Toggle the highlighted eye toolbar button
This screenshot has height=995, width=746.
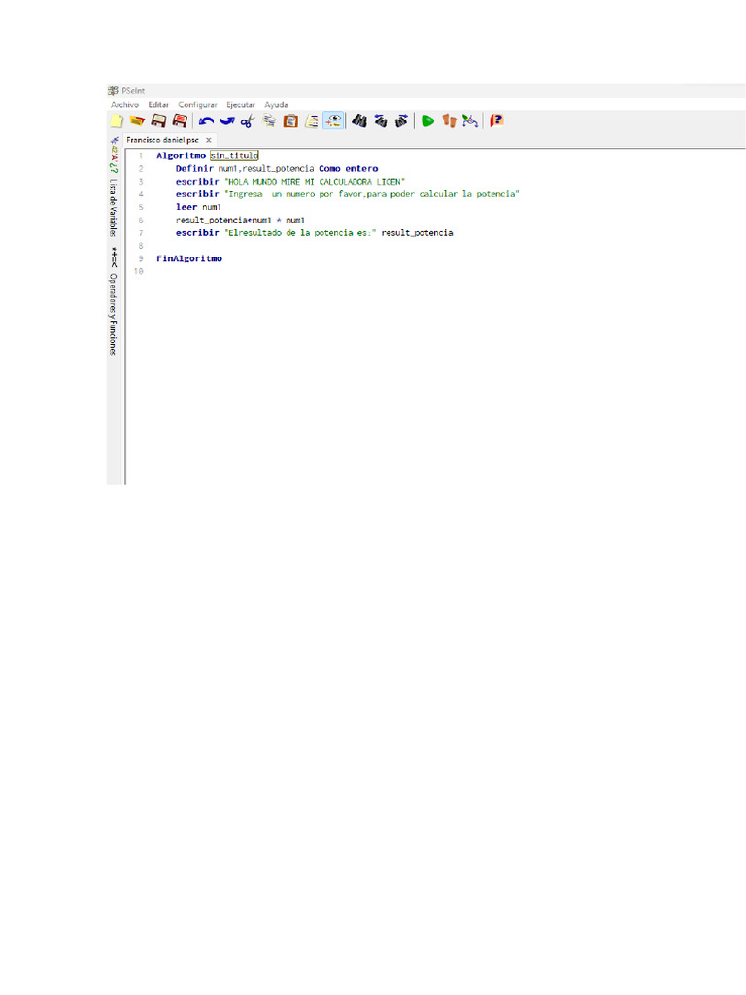pyautogui.click(x=333, y=120)
